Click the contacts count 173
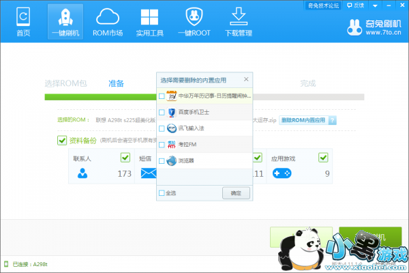409x273 pixels. 125,174
